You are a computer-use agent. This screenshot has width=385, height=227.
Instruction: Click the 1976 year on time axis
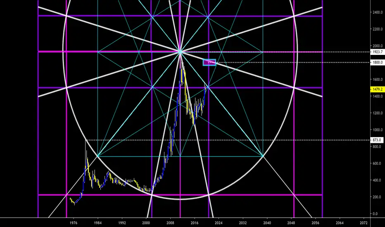(74, 223)
